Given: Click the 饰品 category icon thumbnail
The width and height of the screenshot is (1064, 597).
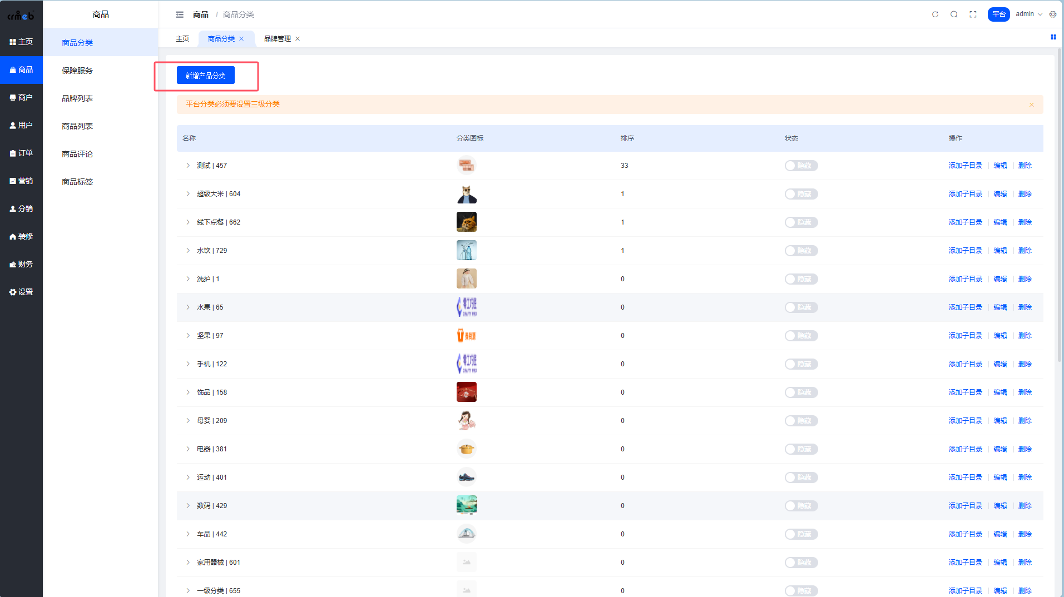Looking at the screenshot, I should (466, 392).
